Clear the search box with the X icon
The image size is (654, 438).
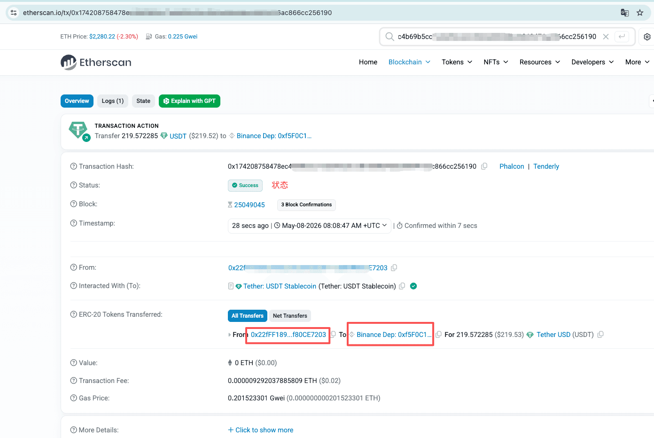[606, 37]
